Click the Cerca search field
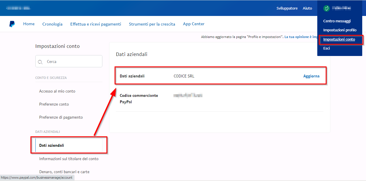This screenshot has height=181, width=366. pos(69,61)
